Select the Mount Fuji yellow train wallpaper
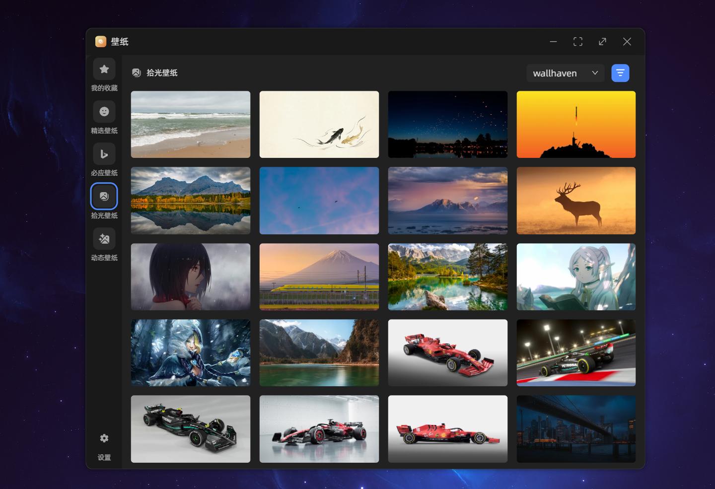This screenshot has height=489, width=715. (x=319, y=277)
